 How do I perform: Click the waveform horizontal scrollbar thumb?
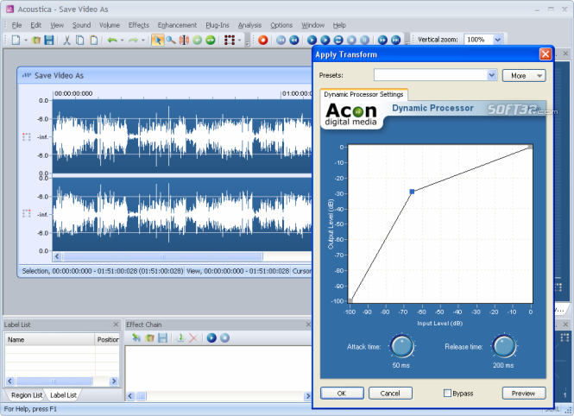[162, 256]
